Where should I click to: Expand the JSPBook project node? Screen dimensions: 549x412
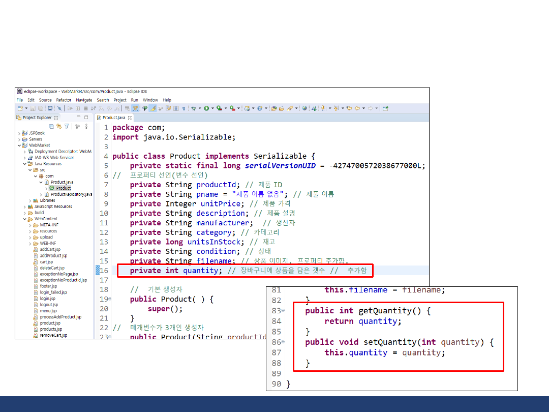pyautogui.click(x=19, y=133)
